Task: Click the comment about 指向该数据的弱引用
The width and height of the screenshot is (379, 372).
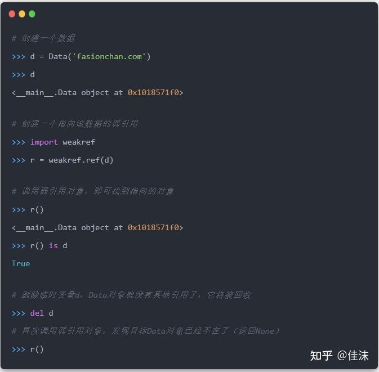Action: click(x=75, y=124)
